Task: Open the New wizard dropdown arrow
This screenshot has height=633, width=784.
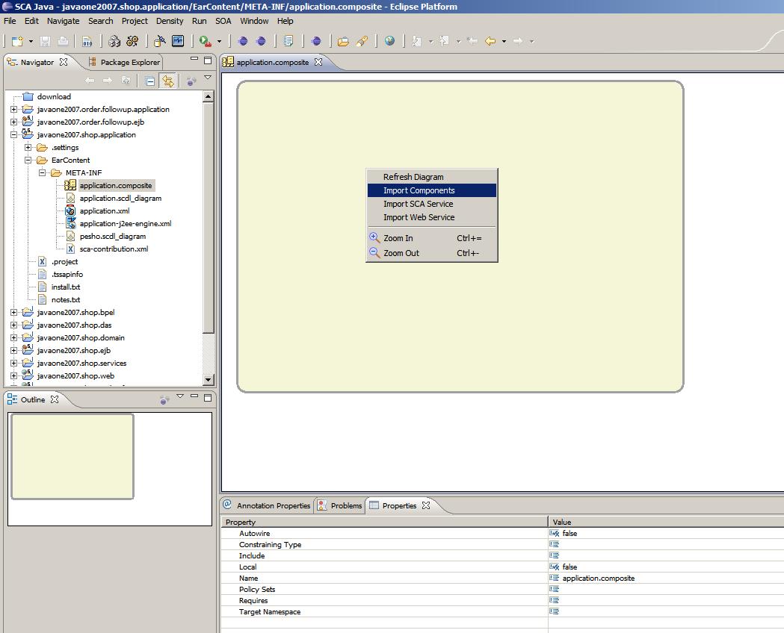Action: coord(31,41)
